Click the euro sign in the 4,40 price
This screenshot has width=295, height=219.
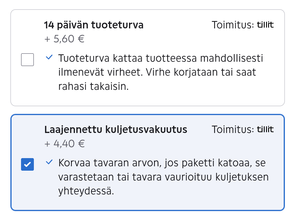point(81,144)
